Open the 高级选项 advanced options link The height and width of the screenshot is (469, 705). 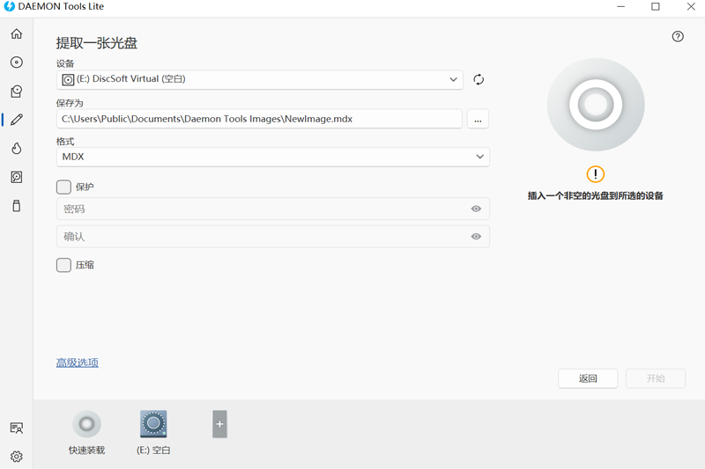click(x=78, y=363)
